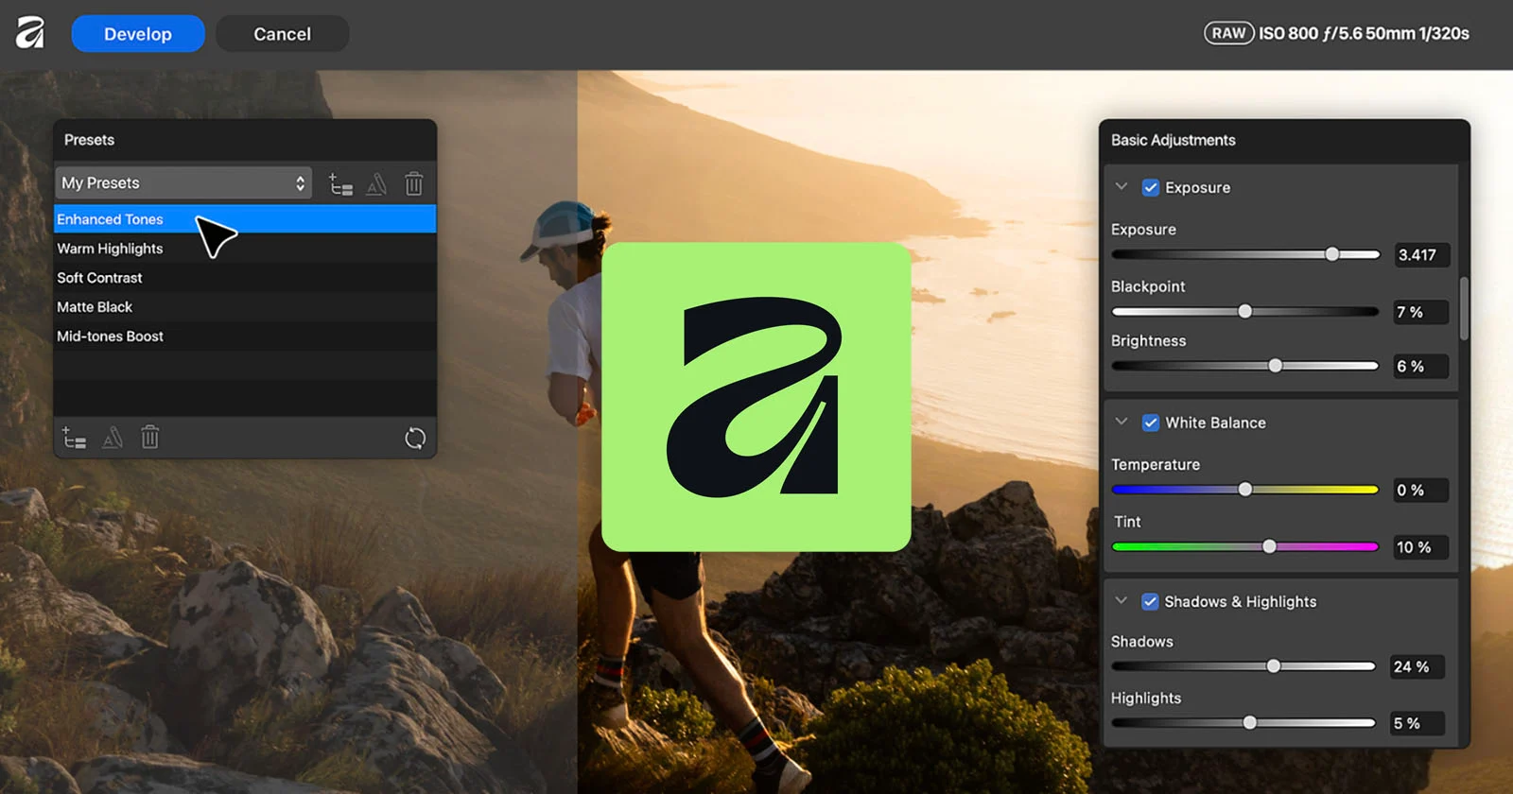This screenshot has width=1513, height=794.
Task: Click the Shadows value field 24 %
Action: pos(1417,666)
